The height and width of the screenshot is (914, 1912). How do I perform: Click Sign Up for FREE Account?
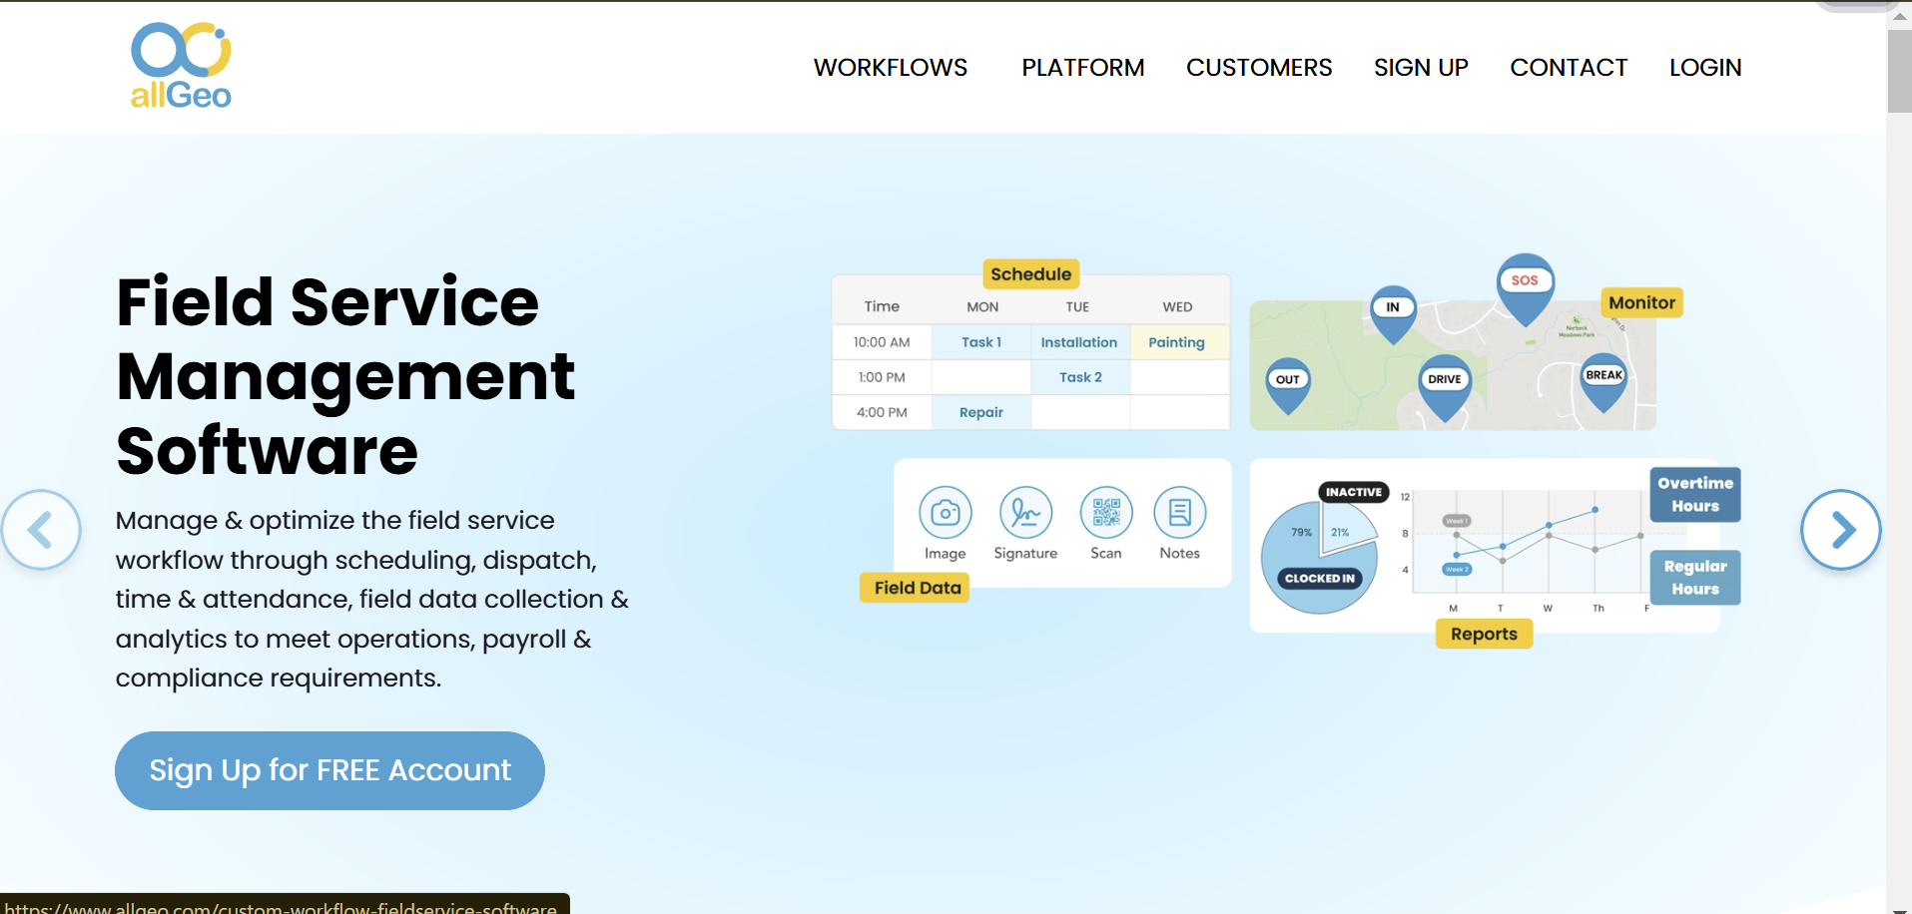coord(329,770)
